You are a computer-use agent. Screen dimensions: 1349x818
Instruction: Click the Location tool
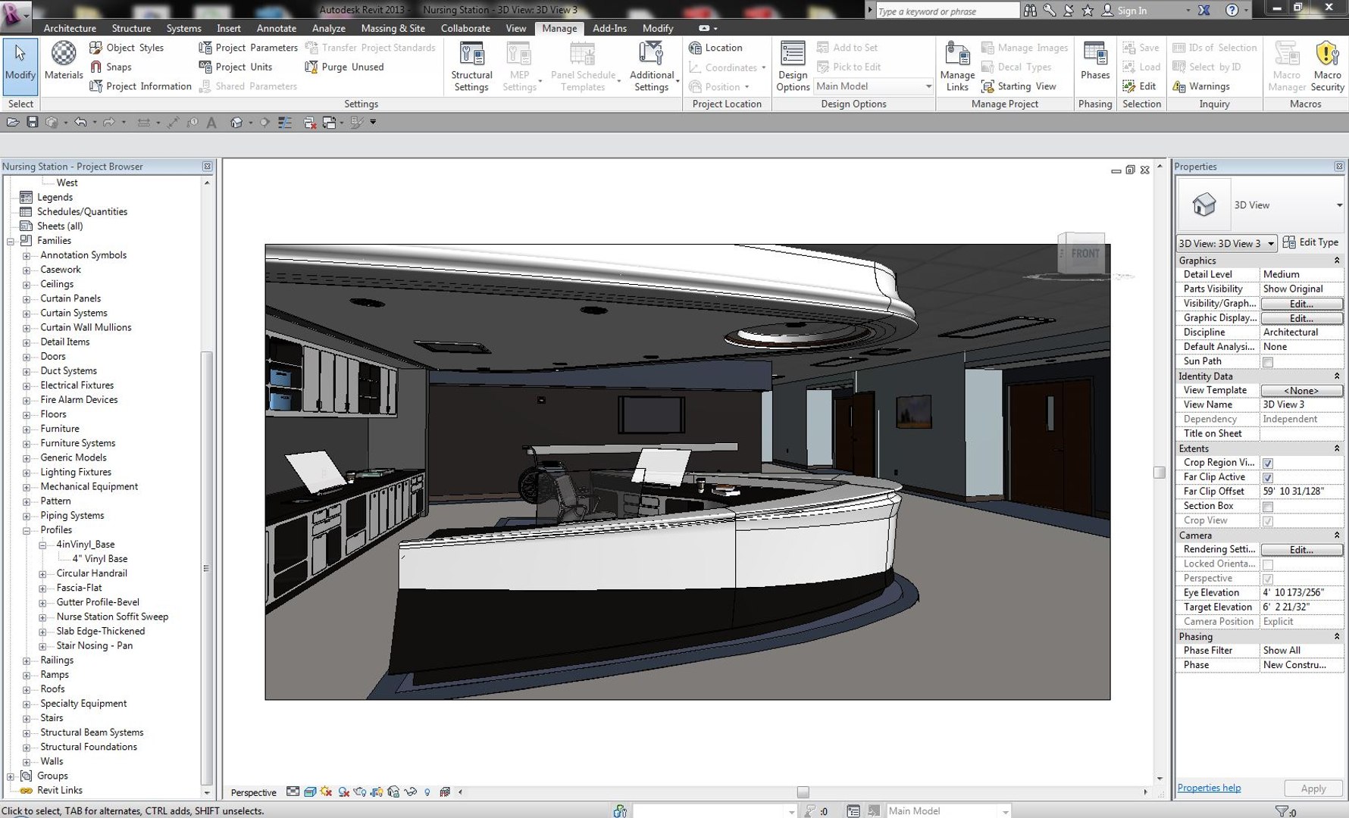[715, 47]
